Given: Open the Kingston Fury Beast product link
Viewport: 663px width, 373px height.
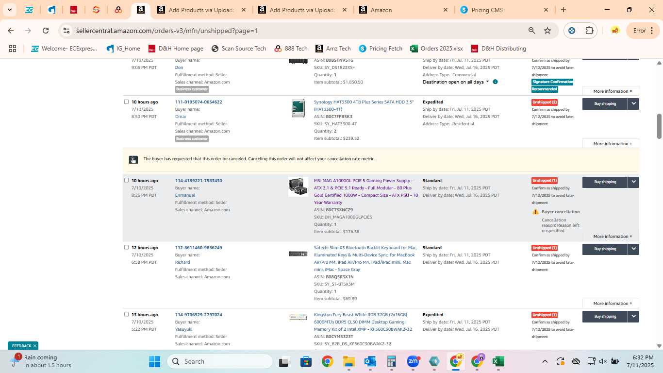Looking at the screenshot, I should (363, 322).
